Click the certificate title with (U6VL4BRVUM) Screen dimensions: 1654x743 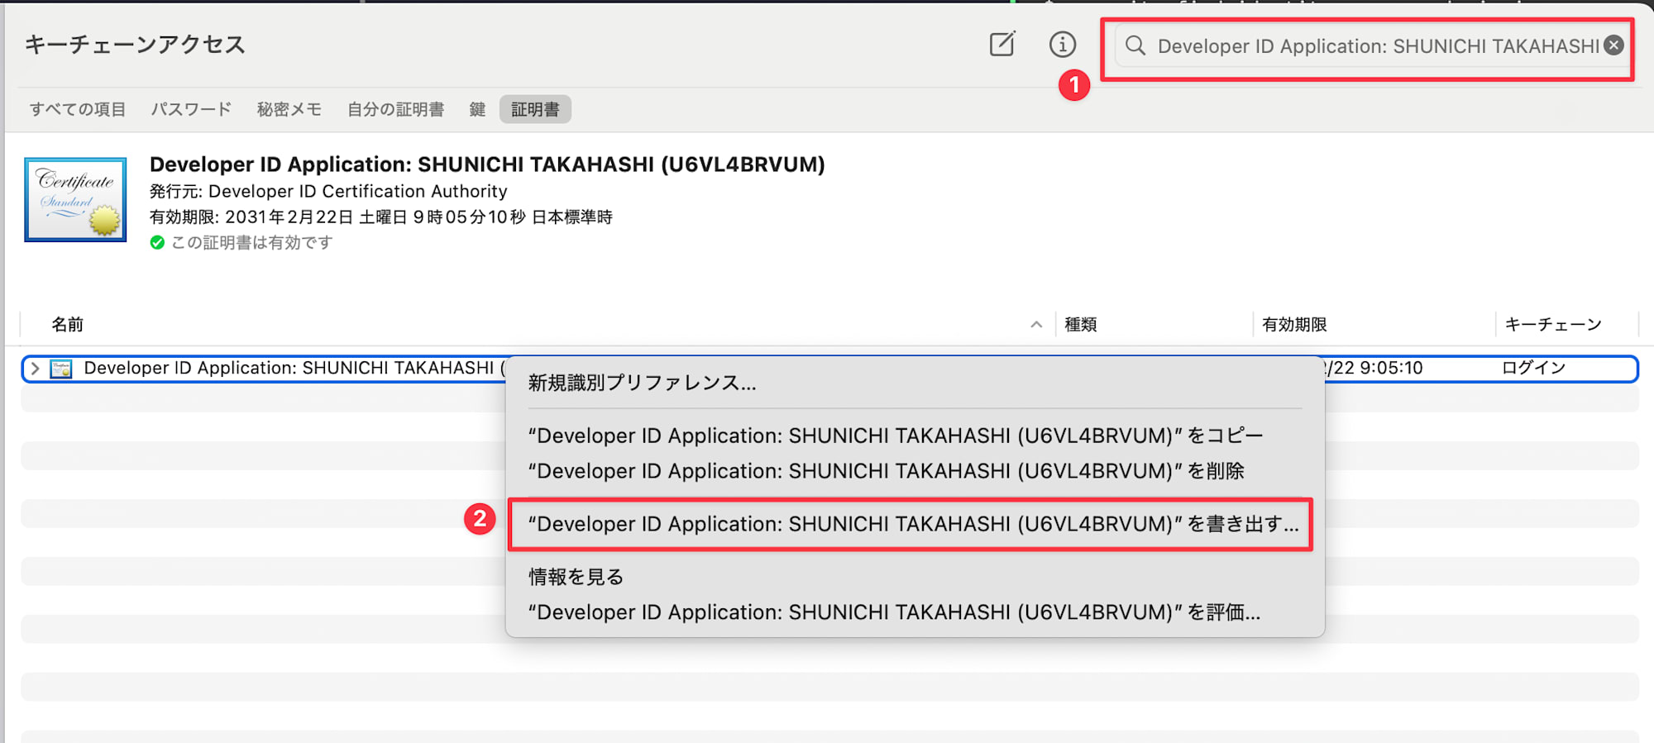(487, 164)
